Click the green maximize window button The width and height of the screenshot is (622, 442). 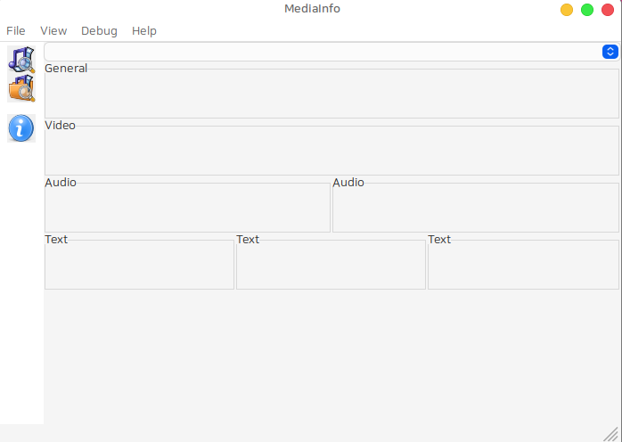587,10
